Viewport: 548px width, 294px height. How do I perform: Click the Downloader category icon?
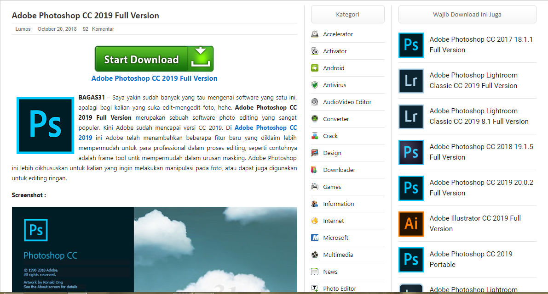point(315,170)
